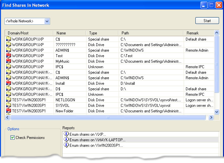Viewport: 224px width, 163px height.
Task: Click the vertical scrollbar down arrow
Action: 217,112
